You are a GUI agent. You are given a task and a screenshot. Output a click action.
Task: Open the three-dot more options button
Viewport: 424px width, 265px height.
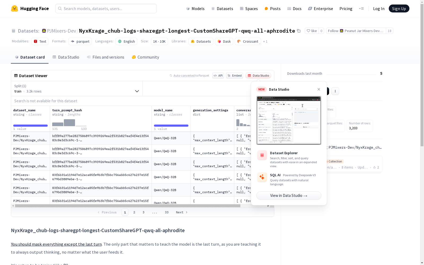(x=335, y=91)
